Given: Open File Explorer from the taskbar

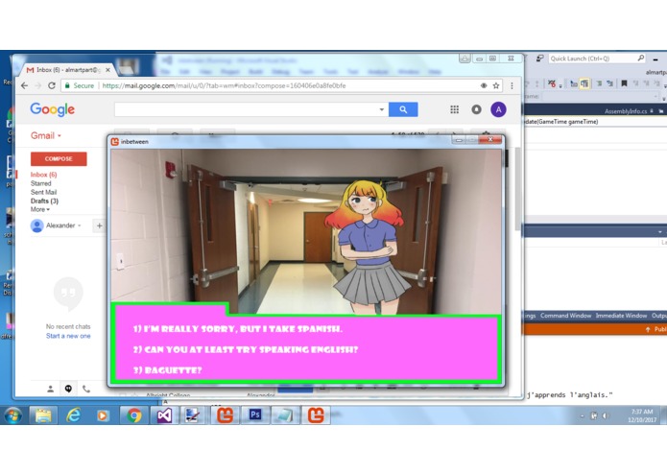Looking at the screenshot, I should tap(43, 415).
